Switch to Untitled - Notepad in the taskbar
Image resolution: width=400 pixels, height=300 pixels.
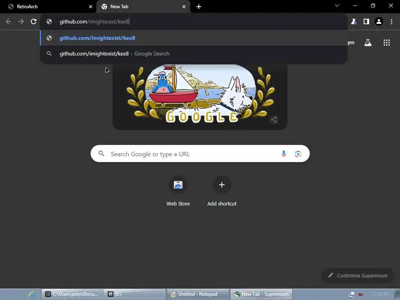(x=198, y=294)
